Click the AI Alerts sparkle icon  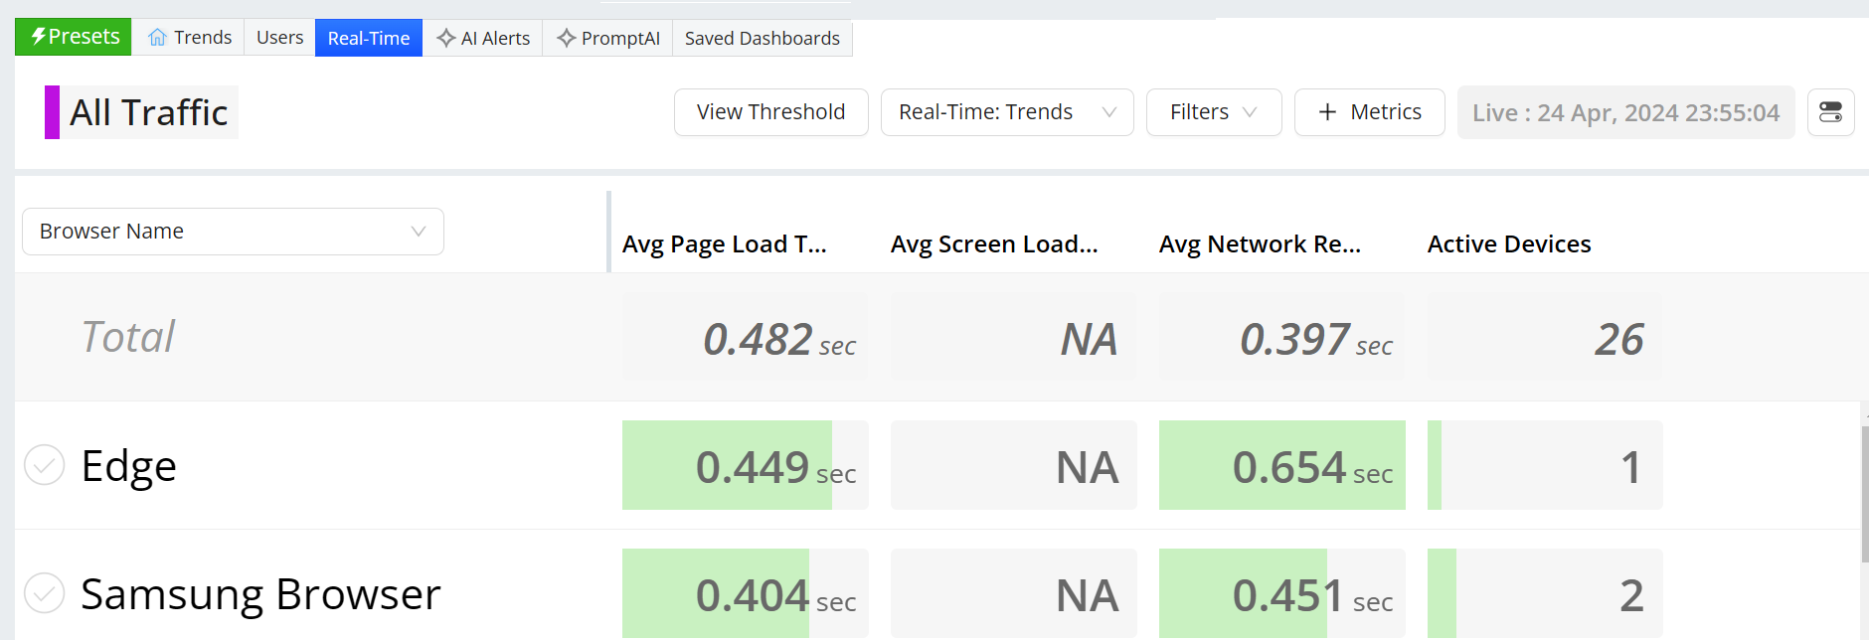point(446,38)
